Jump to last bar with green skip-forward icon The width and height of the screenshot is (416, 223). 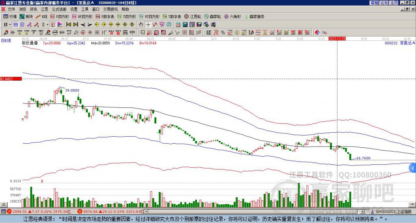coord(76,25)
